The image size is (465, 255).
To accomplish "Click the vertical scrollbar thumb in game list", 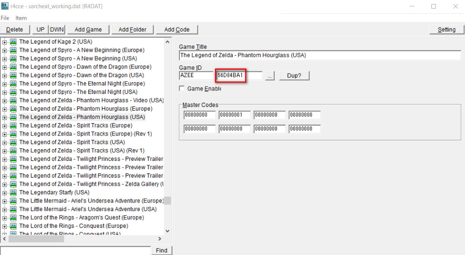I will tap(168, 201).
